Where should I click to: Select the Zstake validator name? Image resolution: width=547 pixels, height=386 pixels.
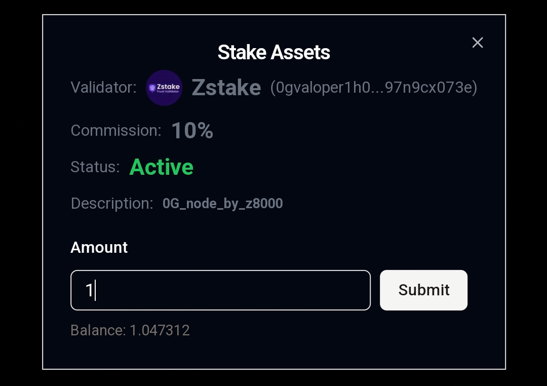click(226, 87)
